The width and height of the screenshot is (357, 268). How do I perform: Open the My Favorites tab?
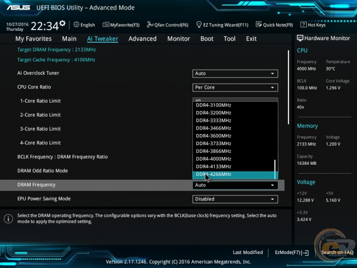coord(33,39)
